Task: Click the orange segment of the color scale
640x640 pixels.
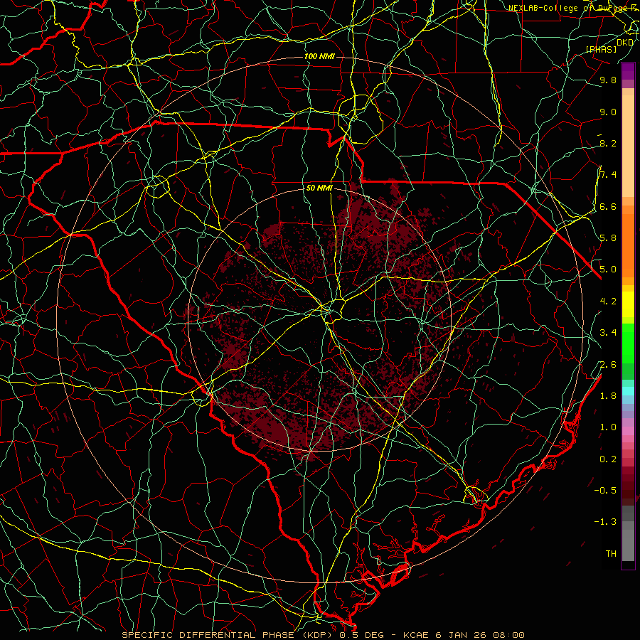Action: click(x=628, y=246)
